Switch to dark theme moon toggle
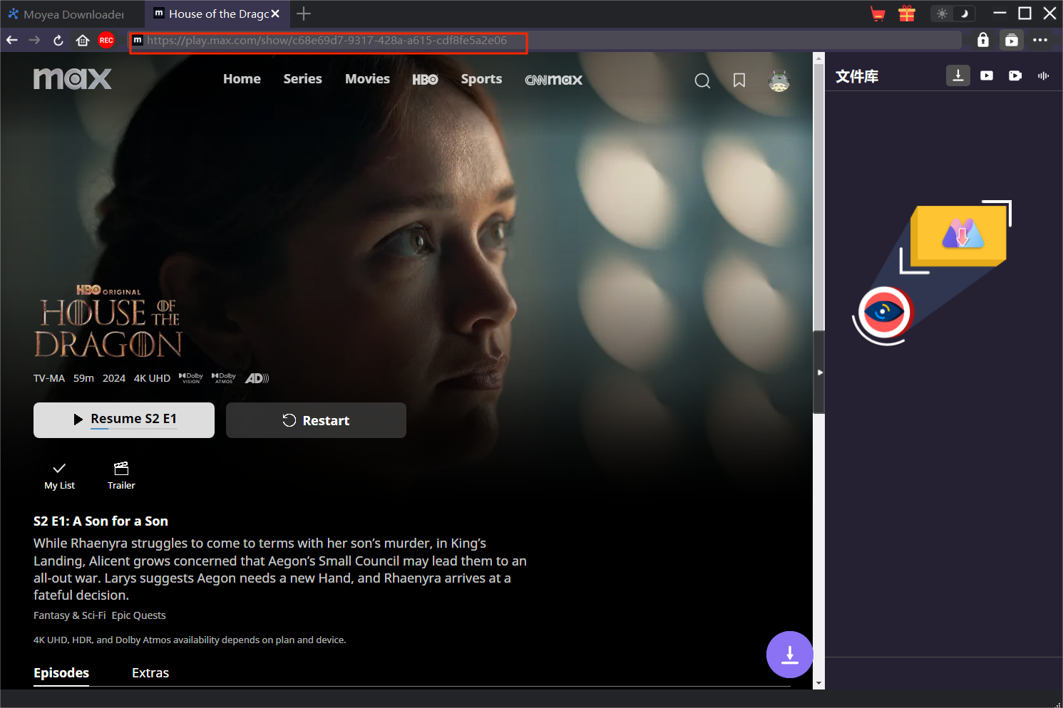Image resolution: width=1063 pixels, height=708 pixels. click(963, 14)
